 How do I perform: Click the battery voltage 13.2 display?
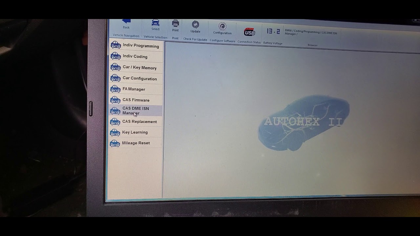(273, 31)
